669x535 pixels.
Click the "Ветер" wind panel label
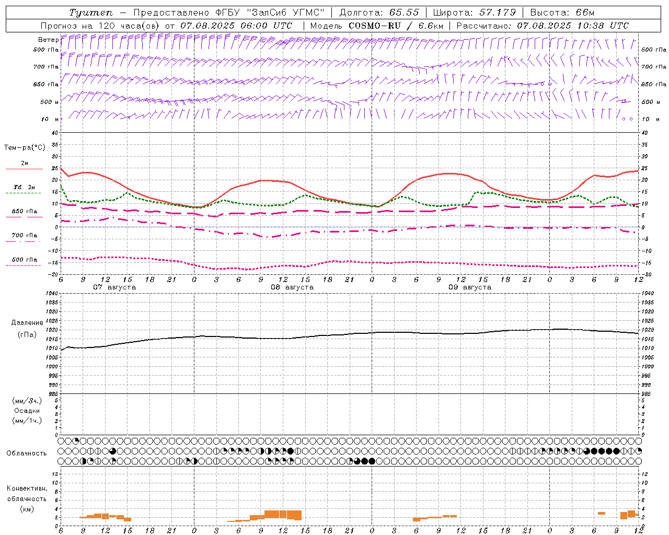pos(49,40)
